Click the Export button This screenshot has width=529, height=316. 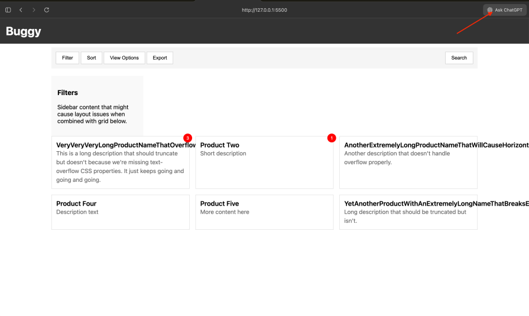coord(160,58)
